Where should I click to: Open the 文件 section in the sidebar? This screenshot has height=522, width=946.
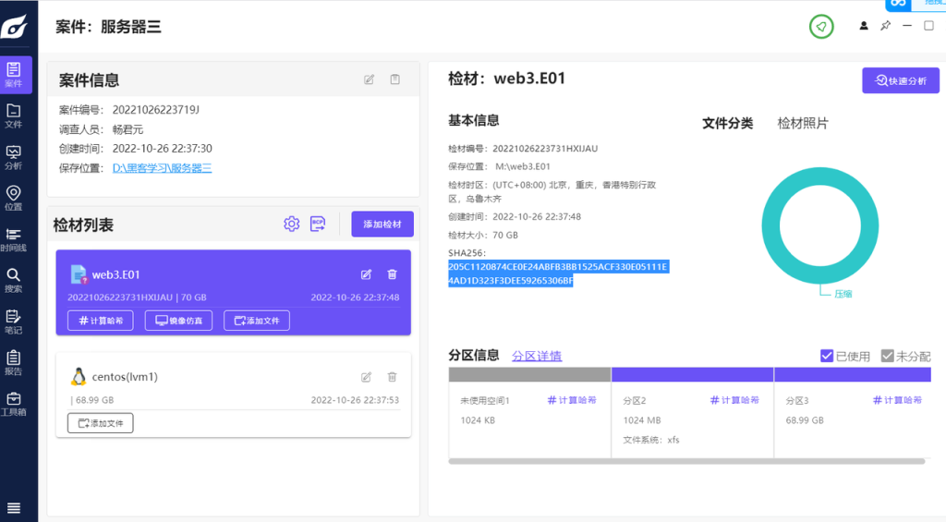[x=14, y=115]
